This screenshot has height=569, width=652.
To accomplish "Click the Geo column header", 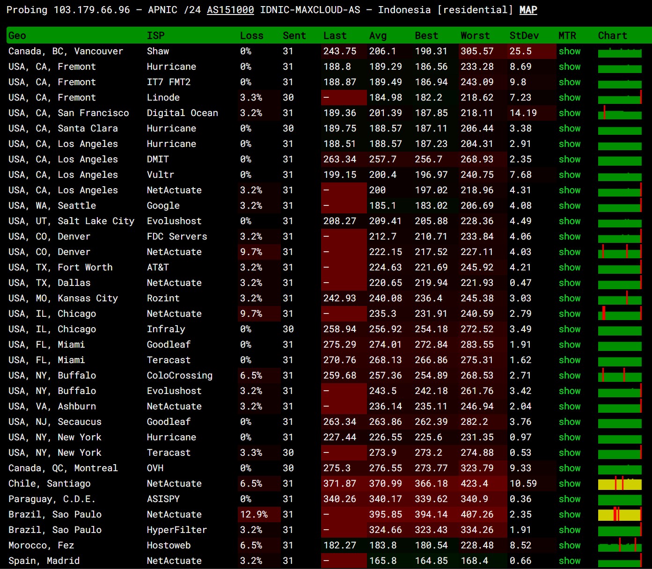I will pos(17,36).
